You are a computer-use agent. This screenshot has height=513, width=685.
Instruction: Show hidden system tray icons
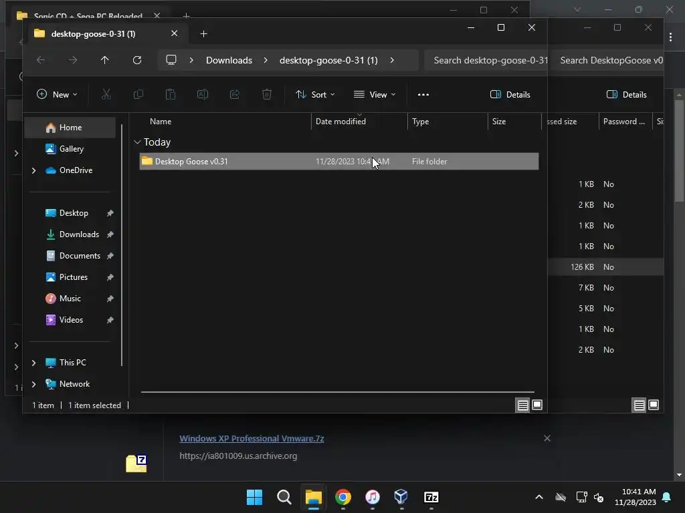[x=539, y=497]
